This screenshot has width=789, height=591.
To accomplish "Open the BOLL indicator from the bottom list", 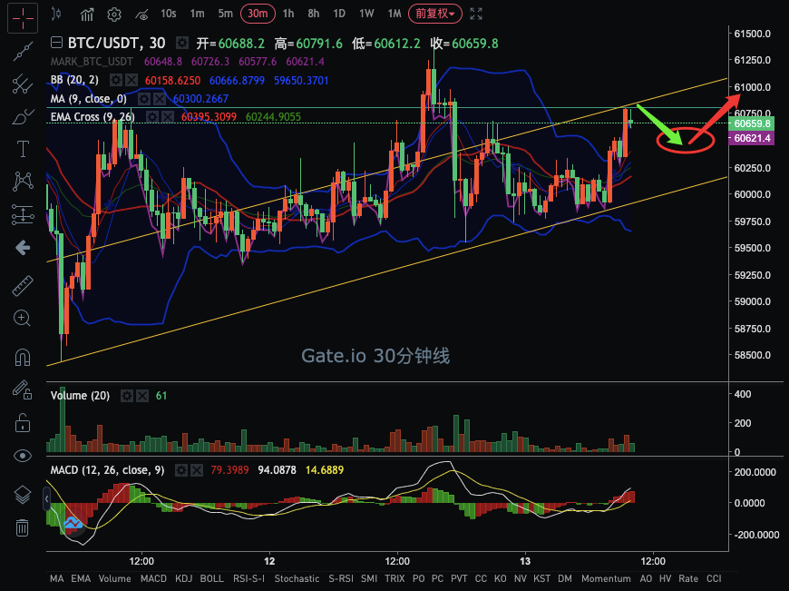I will [211, 578].
